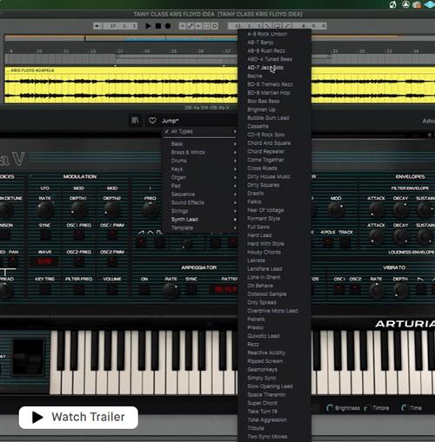This screenshot has width=435, height=442.
Task: Click the Jump preset name field
Action: point(170,121)
